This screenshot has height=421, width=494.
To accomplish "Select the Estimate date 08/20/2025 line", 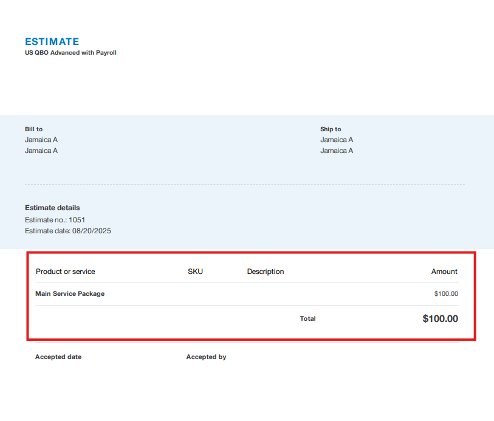I will 67,231.
